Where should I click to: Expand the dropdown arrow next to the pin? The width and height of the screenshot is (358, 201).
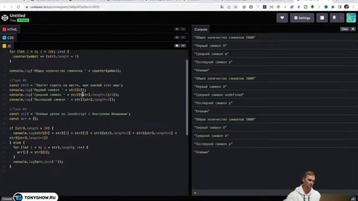point(341,18)
